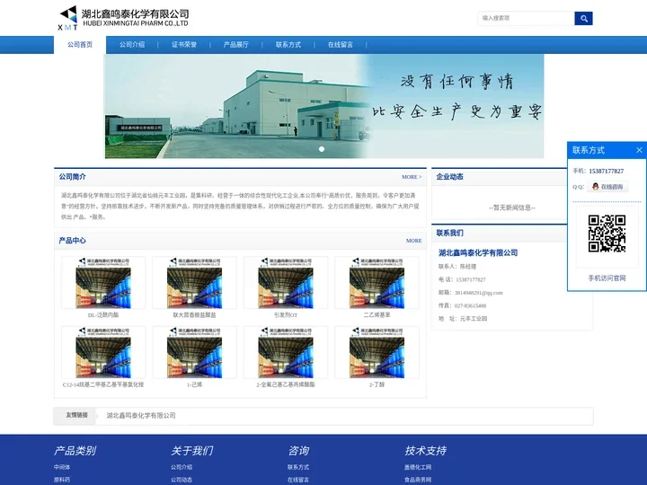Image resolution: width=647 pixels, height=485 pixels.
Task: Click the 引发剂OT product name link
Action: [286, 315]
